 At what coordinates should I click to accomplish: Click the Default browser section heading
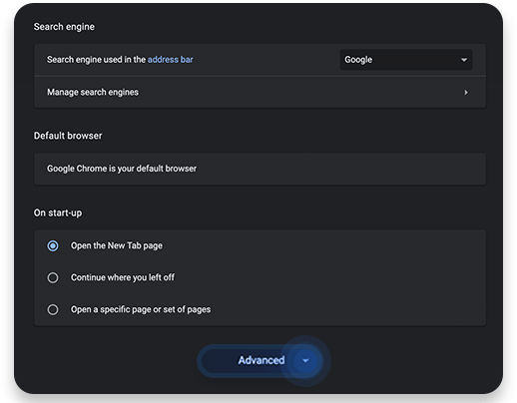click(68, 136)
